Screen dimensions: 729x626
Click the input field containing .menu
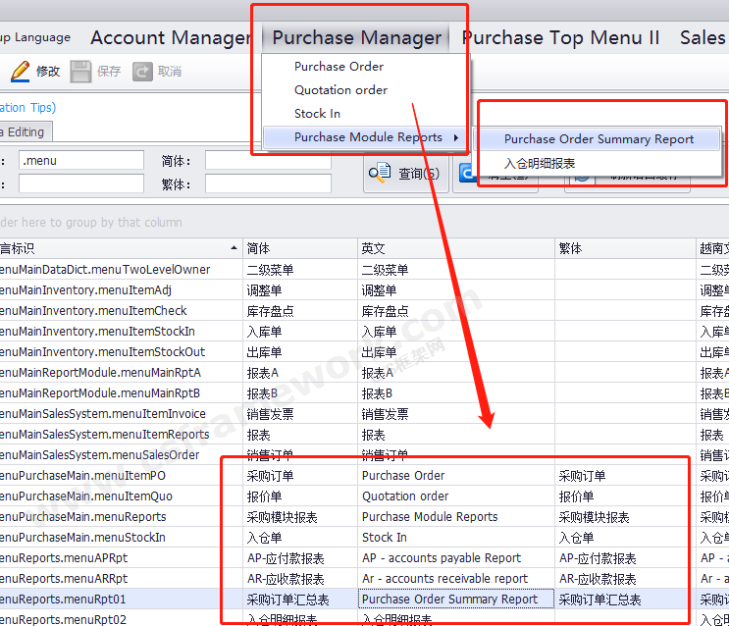[80, 160]
